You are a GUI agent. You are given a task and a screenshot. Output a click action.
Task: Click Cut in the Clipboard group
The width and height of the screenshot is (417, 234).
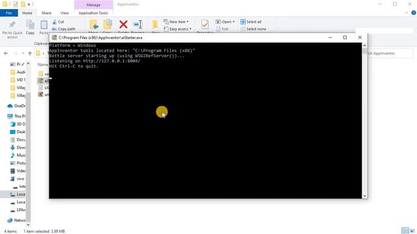pyautogui.click(x=58, y=21)
